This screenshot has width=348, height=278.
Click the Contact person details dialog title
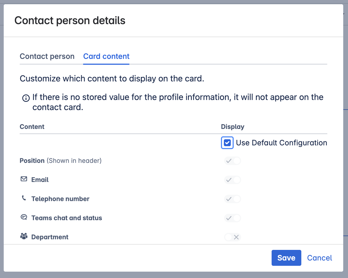click(x=70, y=20)
